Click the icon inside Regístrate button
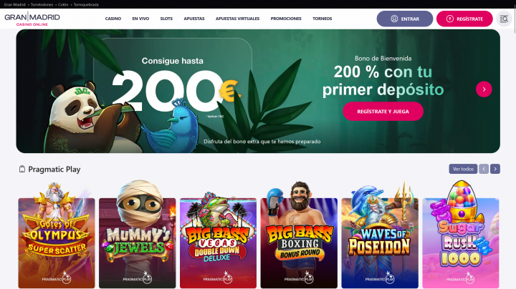Viewport: 516px width, 289px height. point(450,19)
